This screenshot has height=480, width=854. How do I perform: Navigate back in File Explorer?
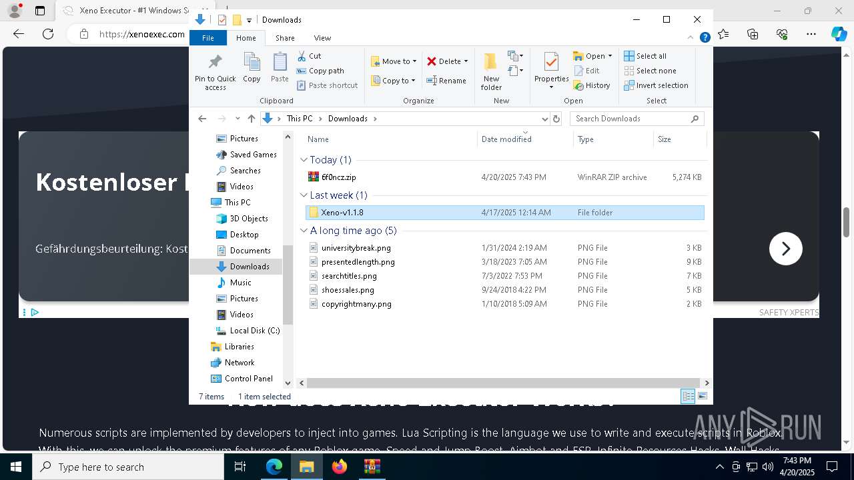tap(202, 119)
